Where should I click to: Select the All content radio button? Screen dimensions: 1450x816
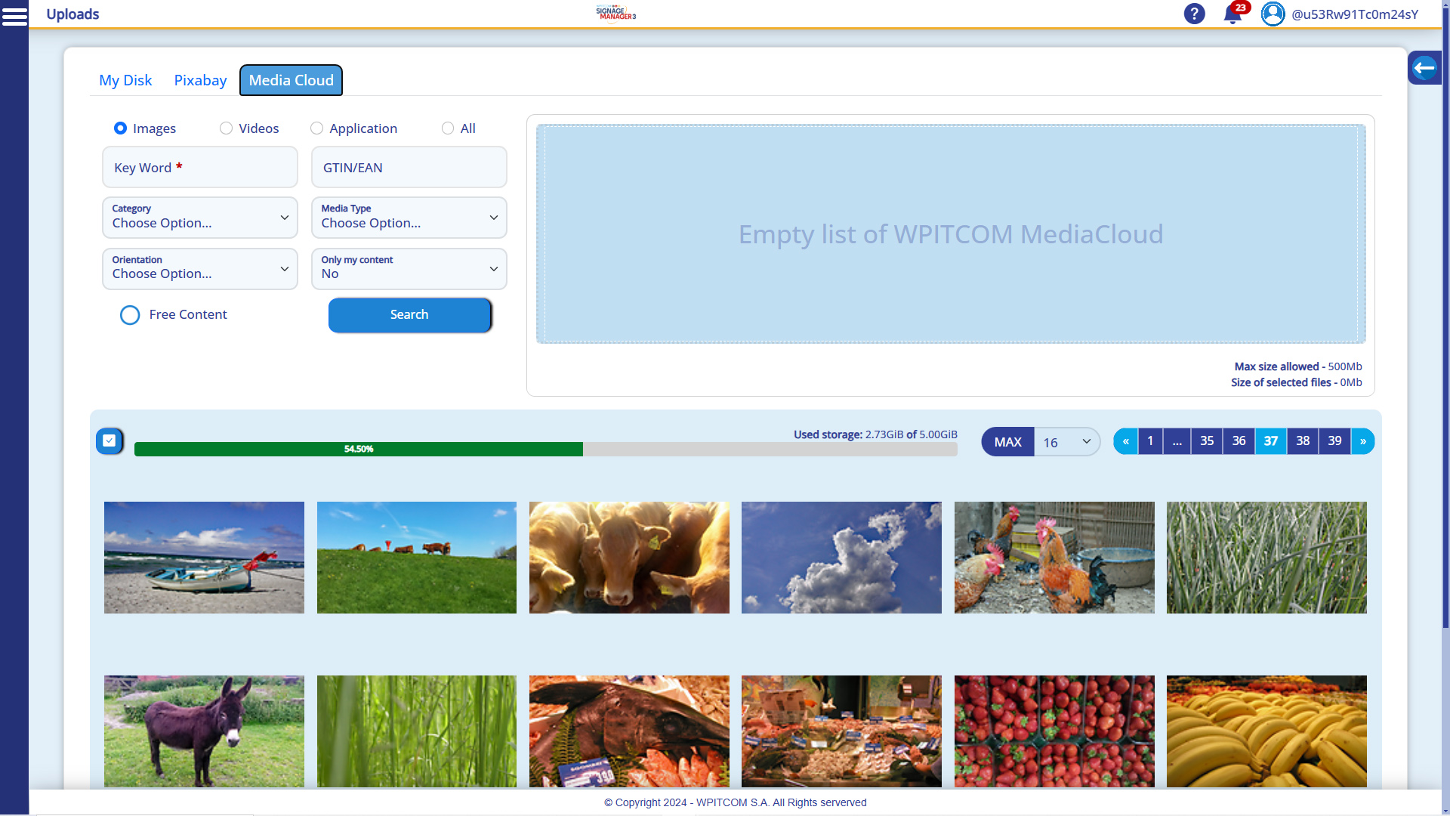tap(449, 128)
